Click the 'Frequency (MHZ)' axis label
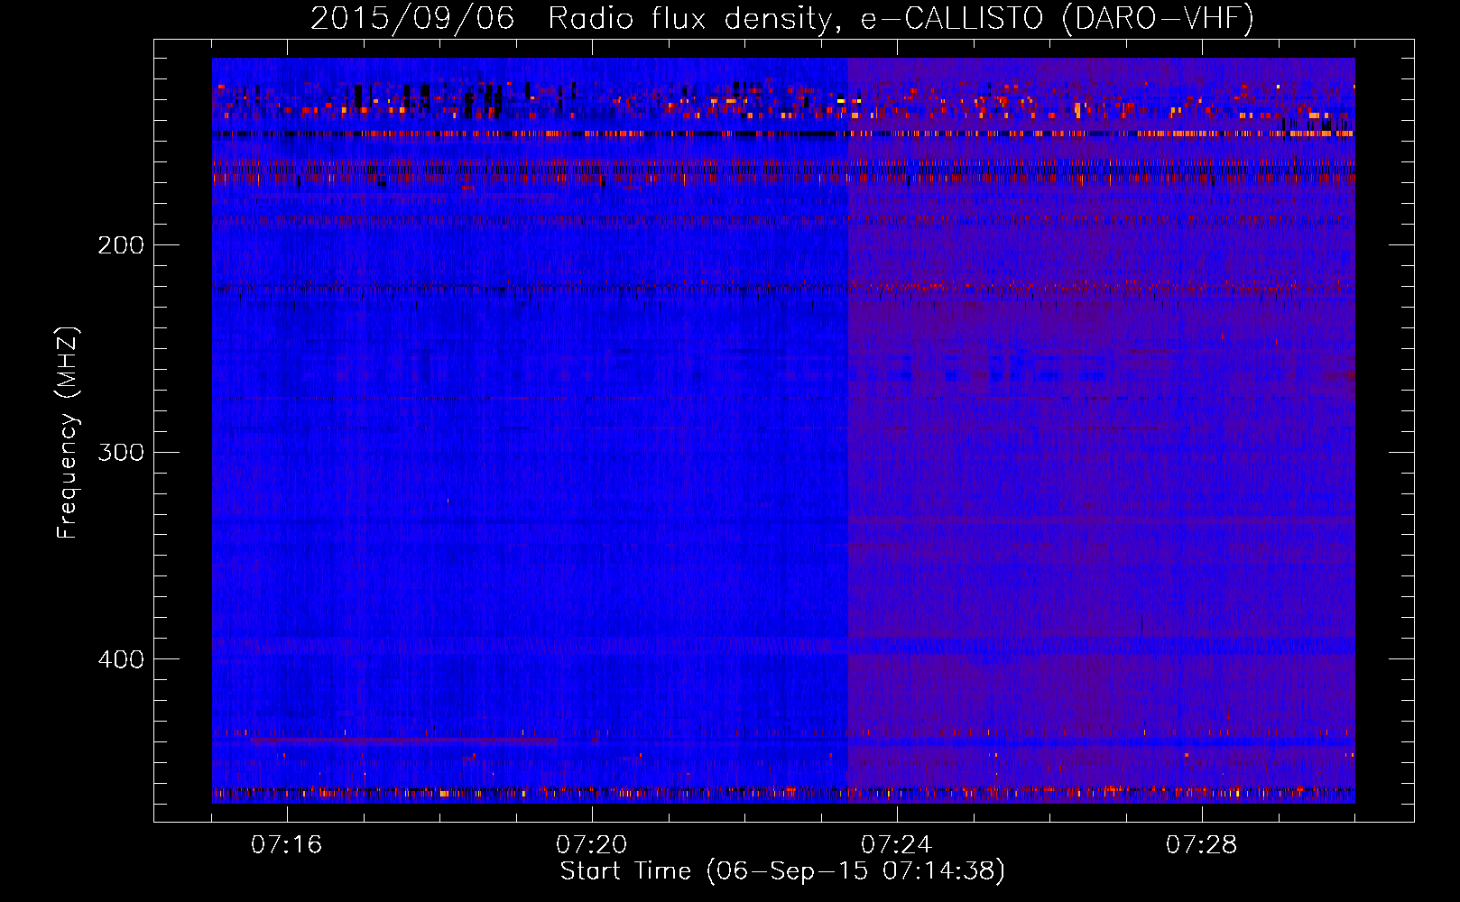Image resolution: width=1460 pixels, height=902 pixels. 68,432
